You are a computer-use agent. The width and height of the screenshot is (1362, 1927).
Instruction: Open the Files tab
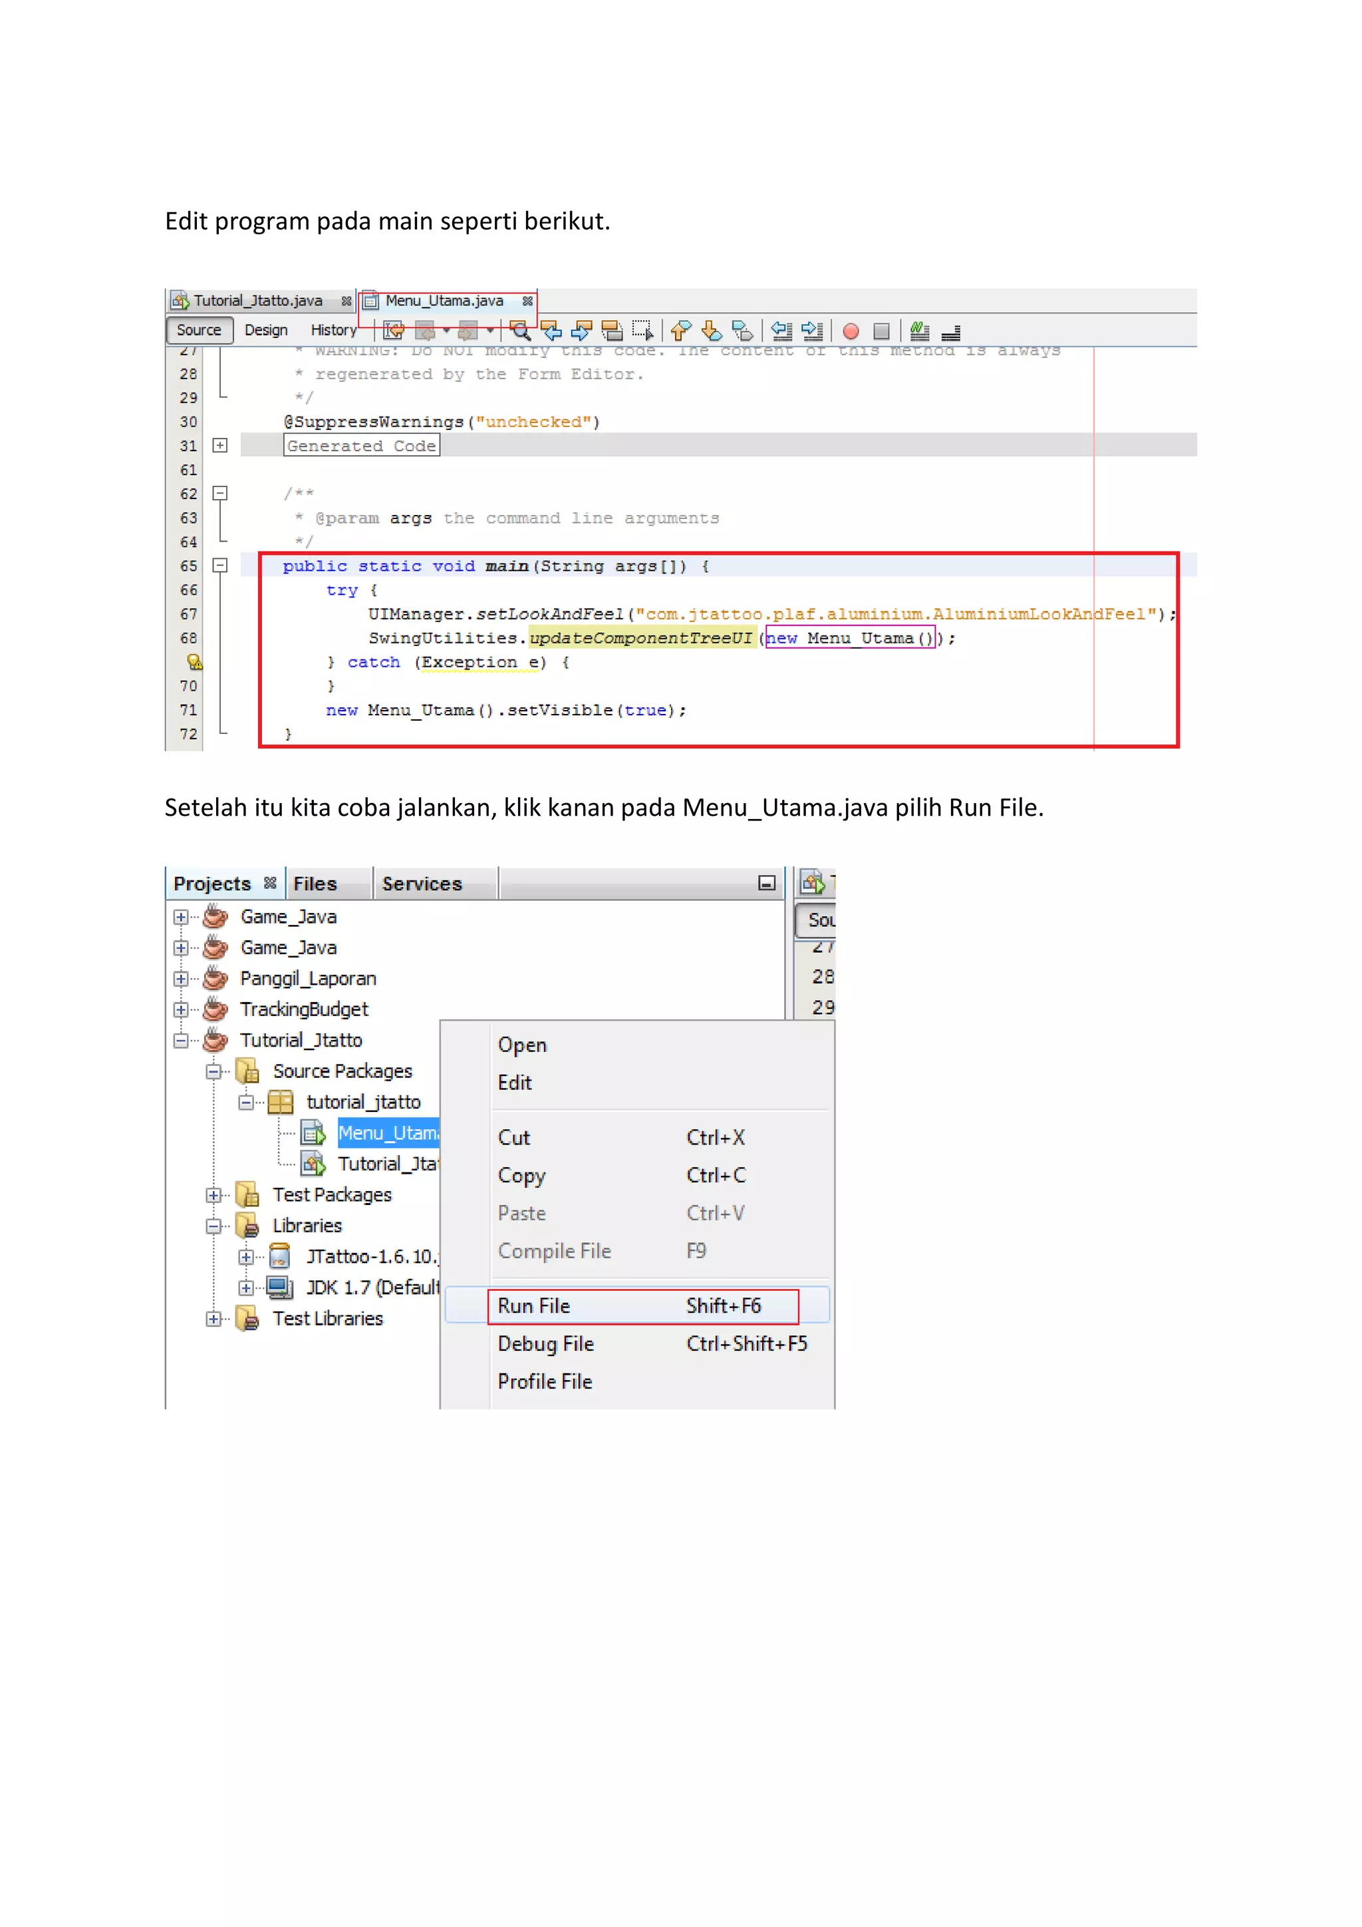click(x=315, y=884)
